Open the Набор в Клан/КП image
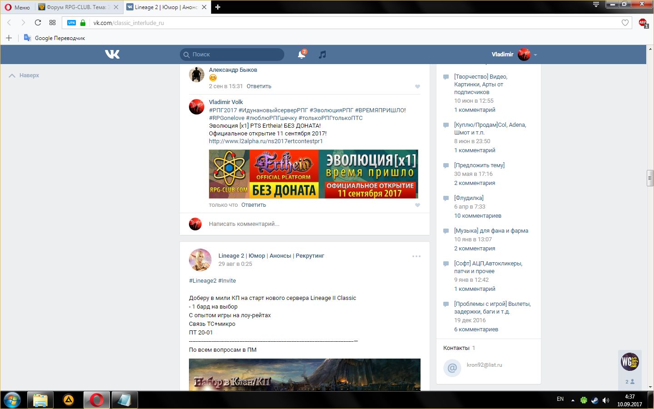This screenshot has width=654, height=409. pyautogui.click(x=305, y=375)
